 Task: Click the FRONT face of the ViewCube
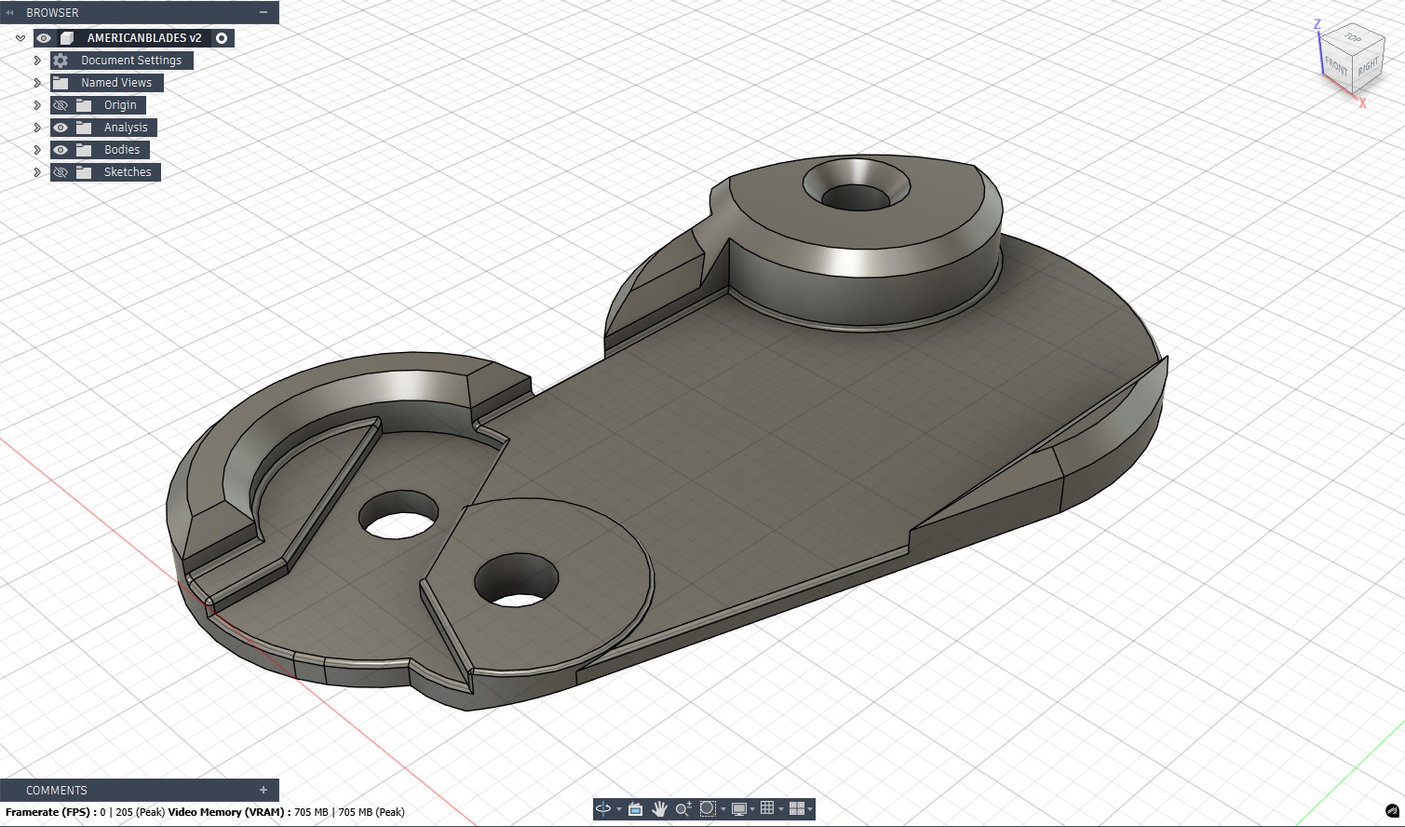1335,66
